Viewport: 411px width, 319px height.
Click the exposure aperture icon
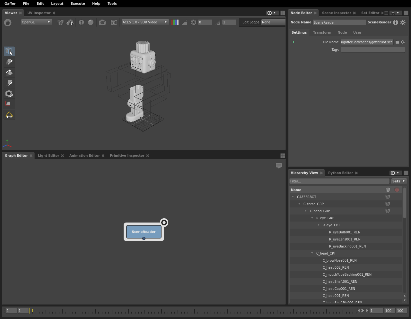click(x=193, y=22)
